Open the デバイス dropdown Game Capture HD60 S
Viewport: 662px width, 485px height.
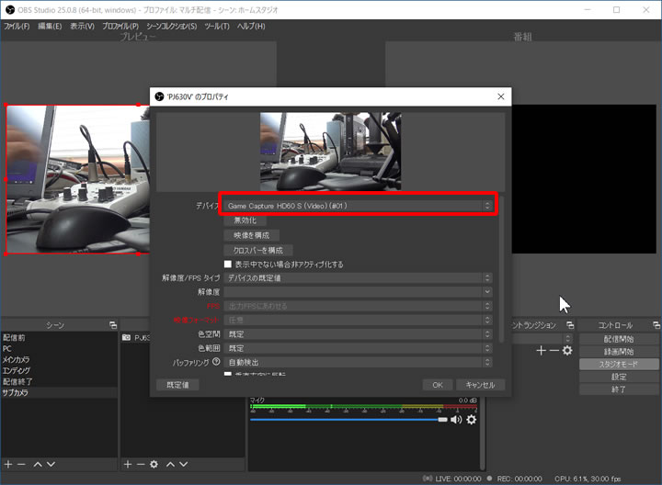click(358, 206)
